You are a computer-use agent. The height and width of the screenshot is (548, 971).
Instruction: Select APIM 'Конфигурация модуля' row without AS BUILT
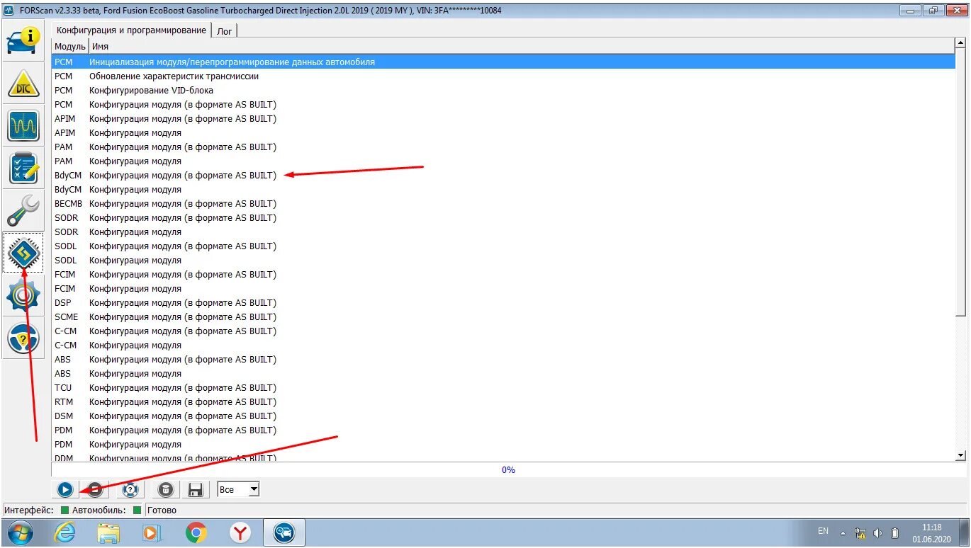tap(503, 132)
